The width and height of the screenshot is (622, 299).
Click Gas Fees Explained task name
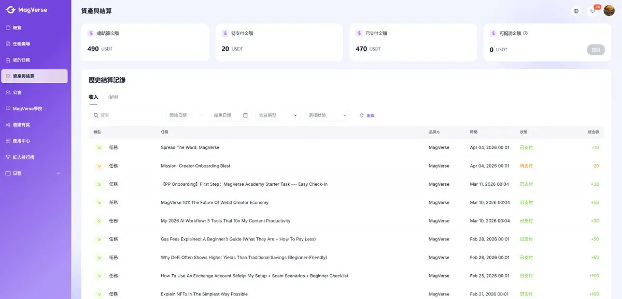(238, 239)
